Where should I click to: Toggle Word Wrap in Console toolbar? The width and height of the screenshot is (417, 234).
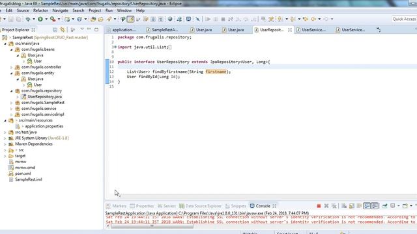359,206
